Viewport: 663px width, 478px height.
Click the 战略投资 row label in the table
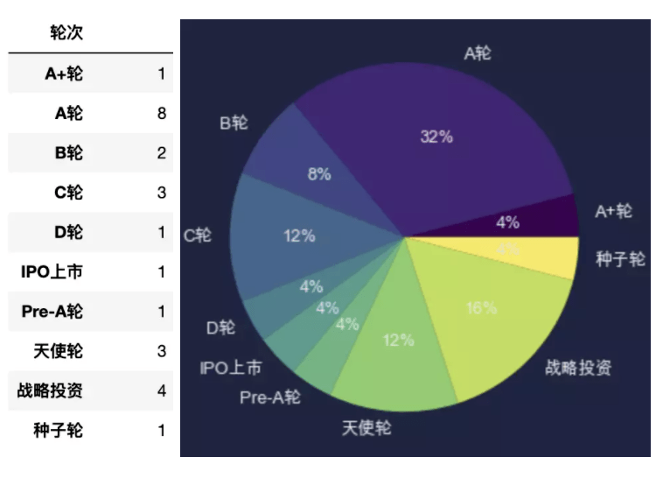[51, 390]
